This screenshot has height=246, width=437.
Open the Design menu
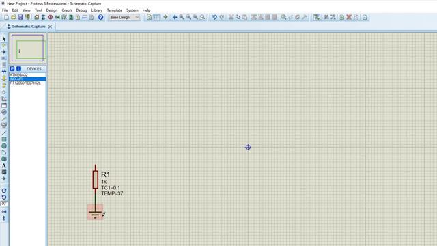tap(52, 10)
